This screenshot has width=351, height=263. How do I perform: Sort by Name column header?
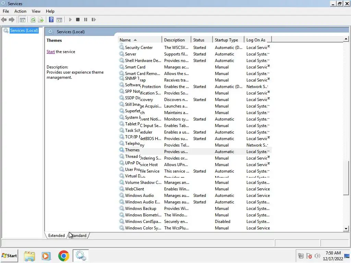140,40
